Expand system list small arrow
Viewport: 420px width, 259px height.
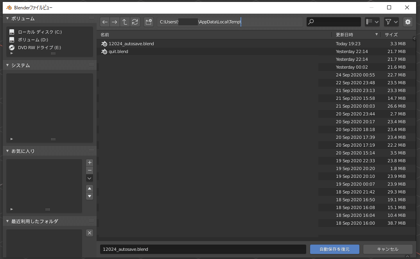[x=11, y=139]
